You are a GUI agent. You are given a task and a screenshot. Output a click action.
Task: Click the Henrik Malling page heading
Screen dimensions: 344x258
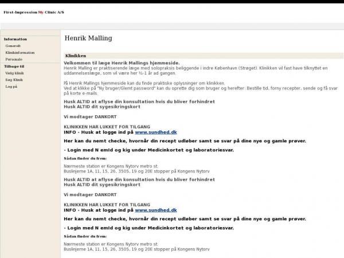click(88, 38)
